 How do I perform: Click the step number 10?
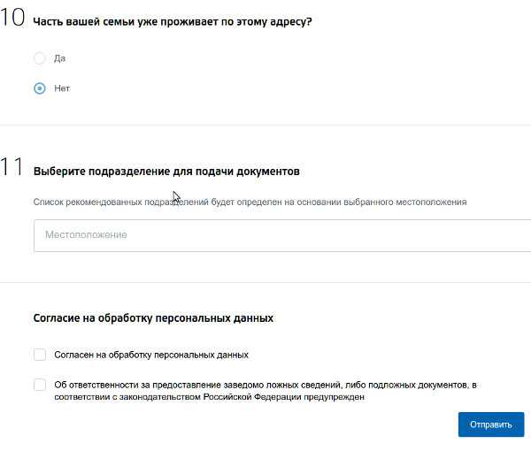(x=12, y=19)
